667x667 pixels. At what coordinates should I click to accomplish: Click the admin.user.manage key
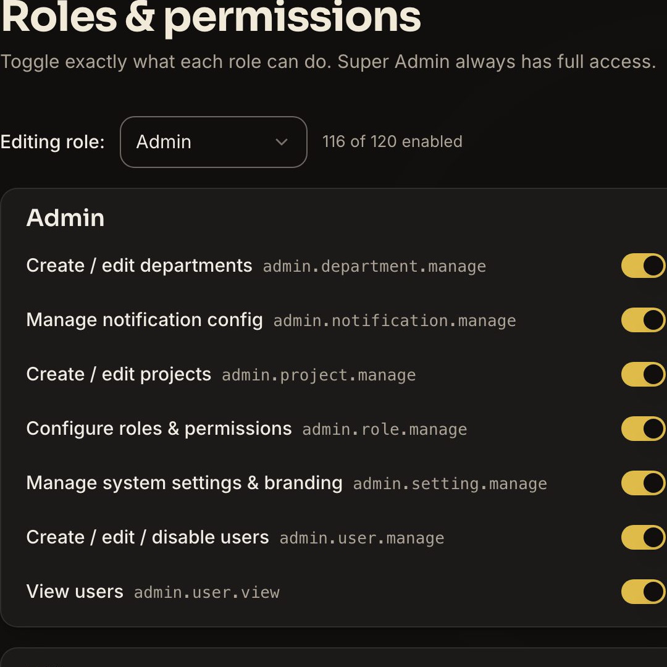click(x=361, y=538)
